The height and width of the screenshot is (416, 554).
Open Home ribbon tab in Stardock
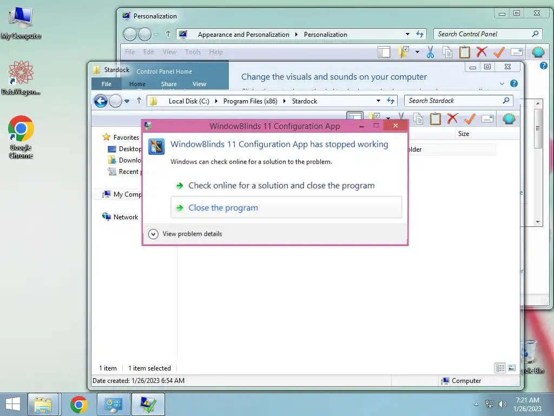pos(137,84)
